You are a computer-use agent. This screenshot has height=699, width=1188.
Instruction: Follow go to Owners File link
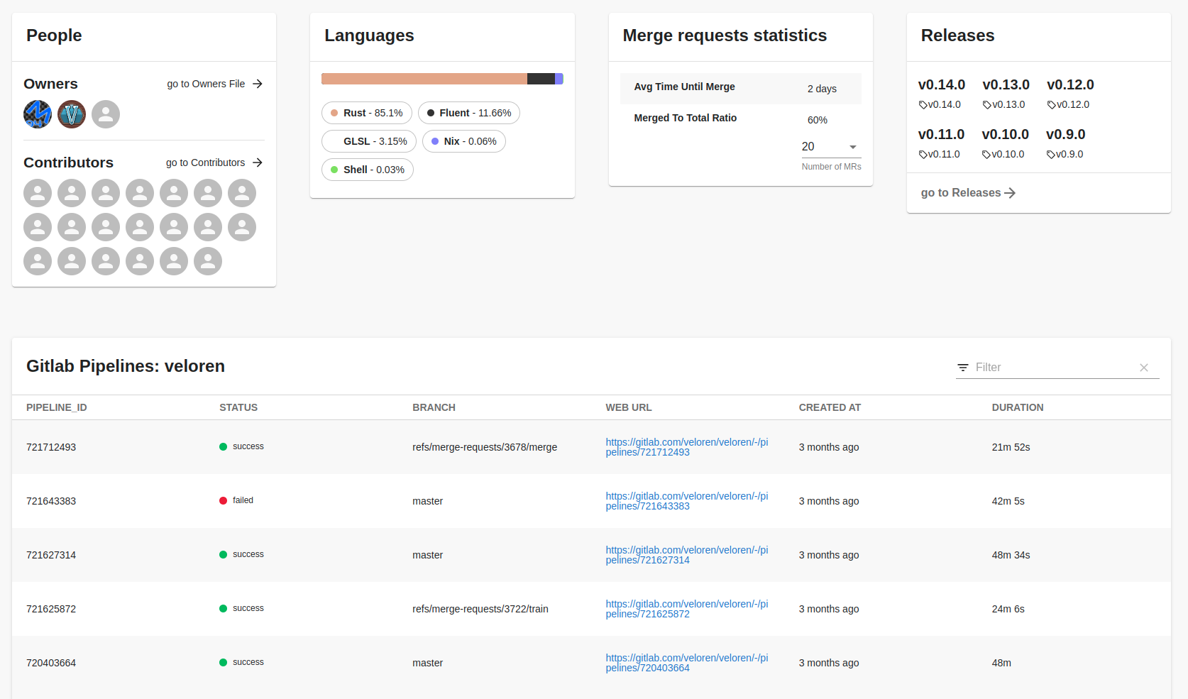coord(206,84)
